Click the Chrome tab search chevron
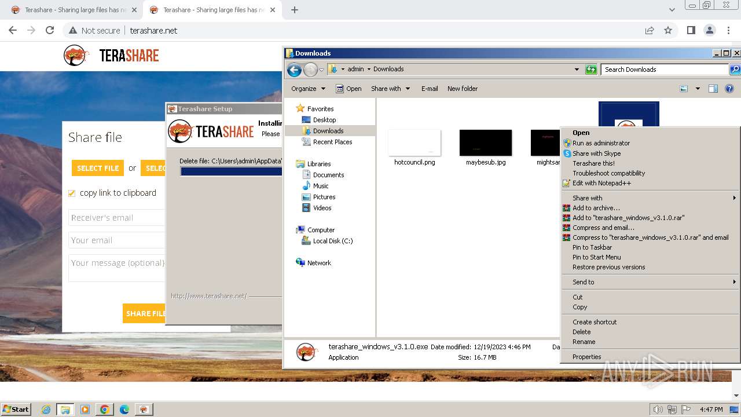Screen dimensions: 741x417 tap(672, 10)
